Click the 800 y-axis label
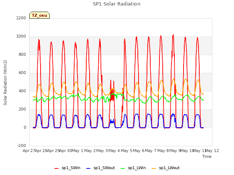Viewport: 234px width, 175px height. [x=22, y=54]
